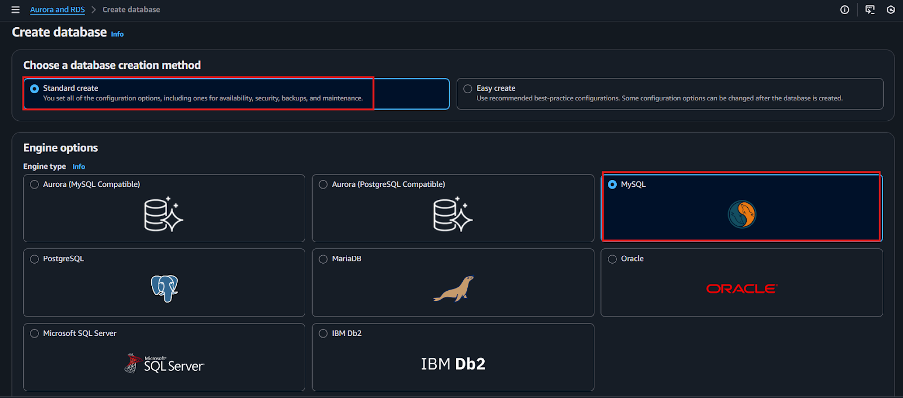The width and height of the screenshot is (903, 398).
Task: Open Info link next to Engine type
Action: 79,167
